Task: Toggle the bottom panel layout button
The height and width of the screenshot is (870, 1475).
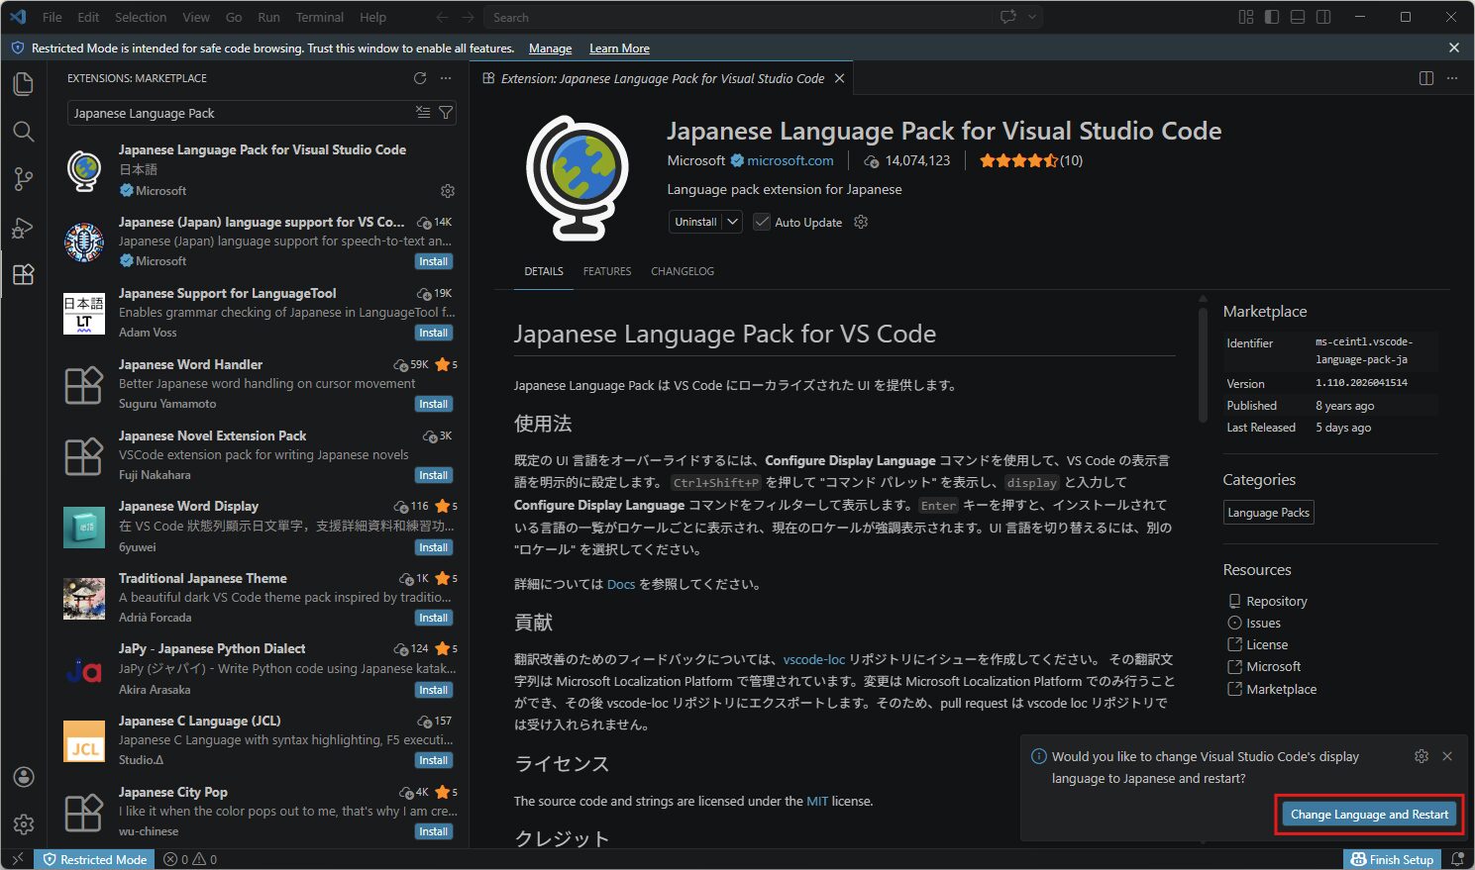Action: 1298,17
